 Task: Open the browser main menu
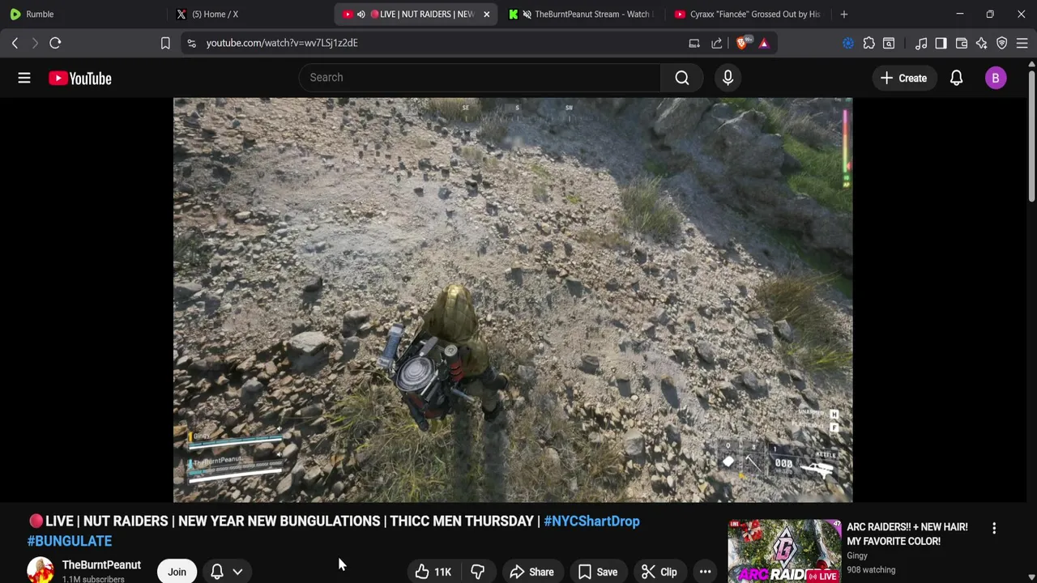[x=1022, y=43]
